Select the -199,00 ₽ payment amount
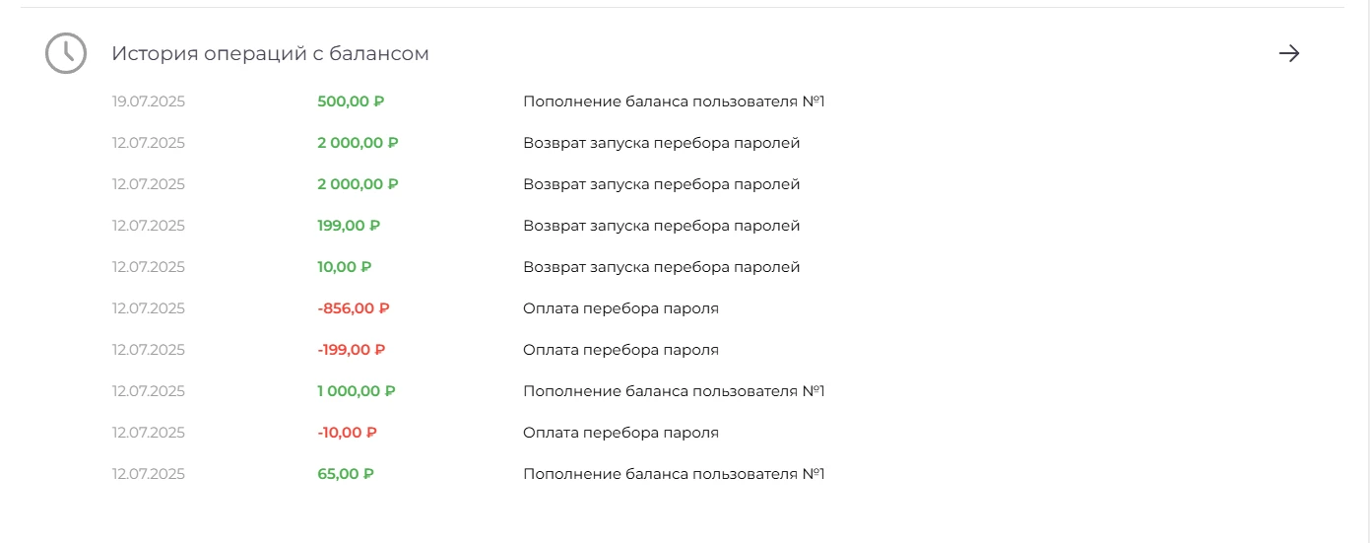1370x543 pixels. pyautogui.click(x=352, y=350)
